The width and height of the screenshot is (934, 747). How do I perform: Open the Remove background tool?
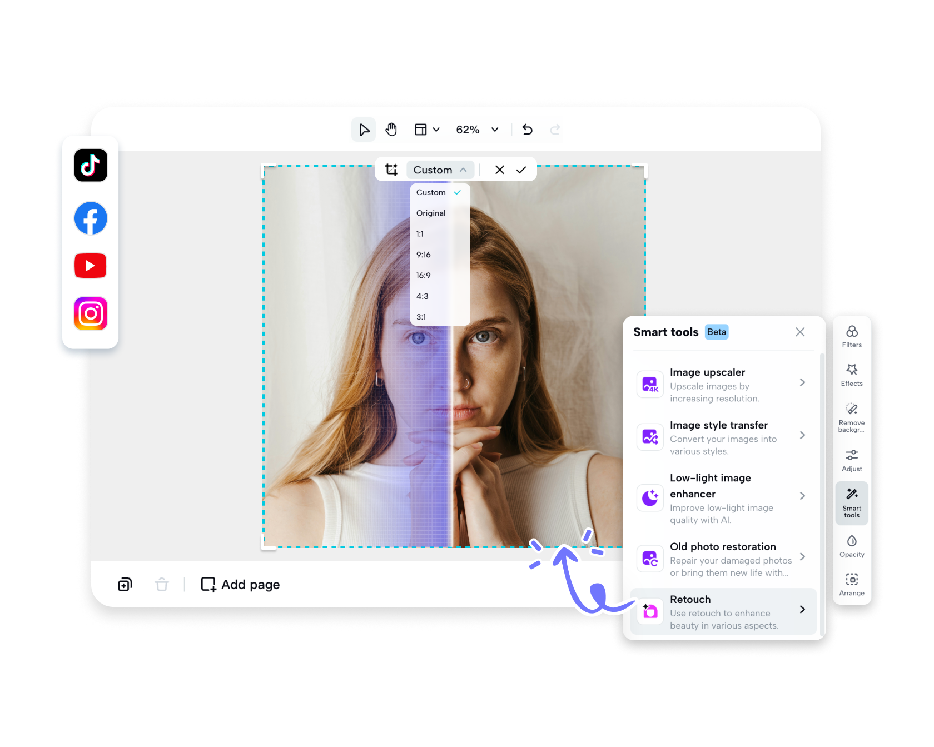(851, 417)
